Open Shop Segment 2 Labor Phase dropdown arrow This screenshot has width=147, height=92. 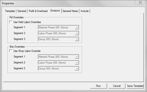pyautogui.click(x=77, y=63)
